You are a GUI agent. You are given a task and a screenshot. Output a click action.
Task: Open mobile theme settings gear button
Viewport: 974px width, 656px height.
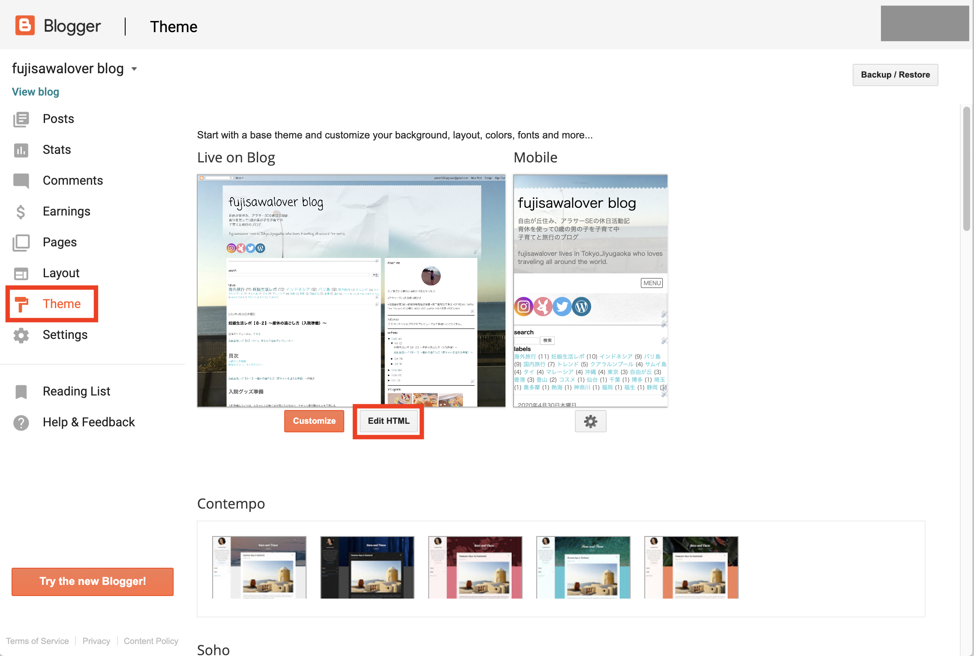(590, 421)
